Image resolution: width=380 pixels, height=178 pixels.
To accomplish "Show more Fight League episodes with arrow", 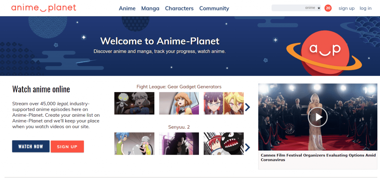I will click(x=248, y=107).
